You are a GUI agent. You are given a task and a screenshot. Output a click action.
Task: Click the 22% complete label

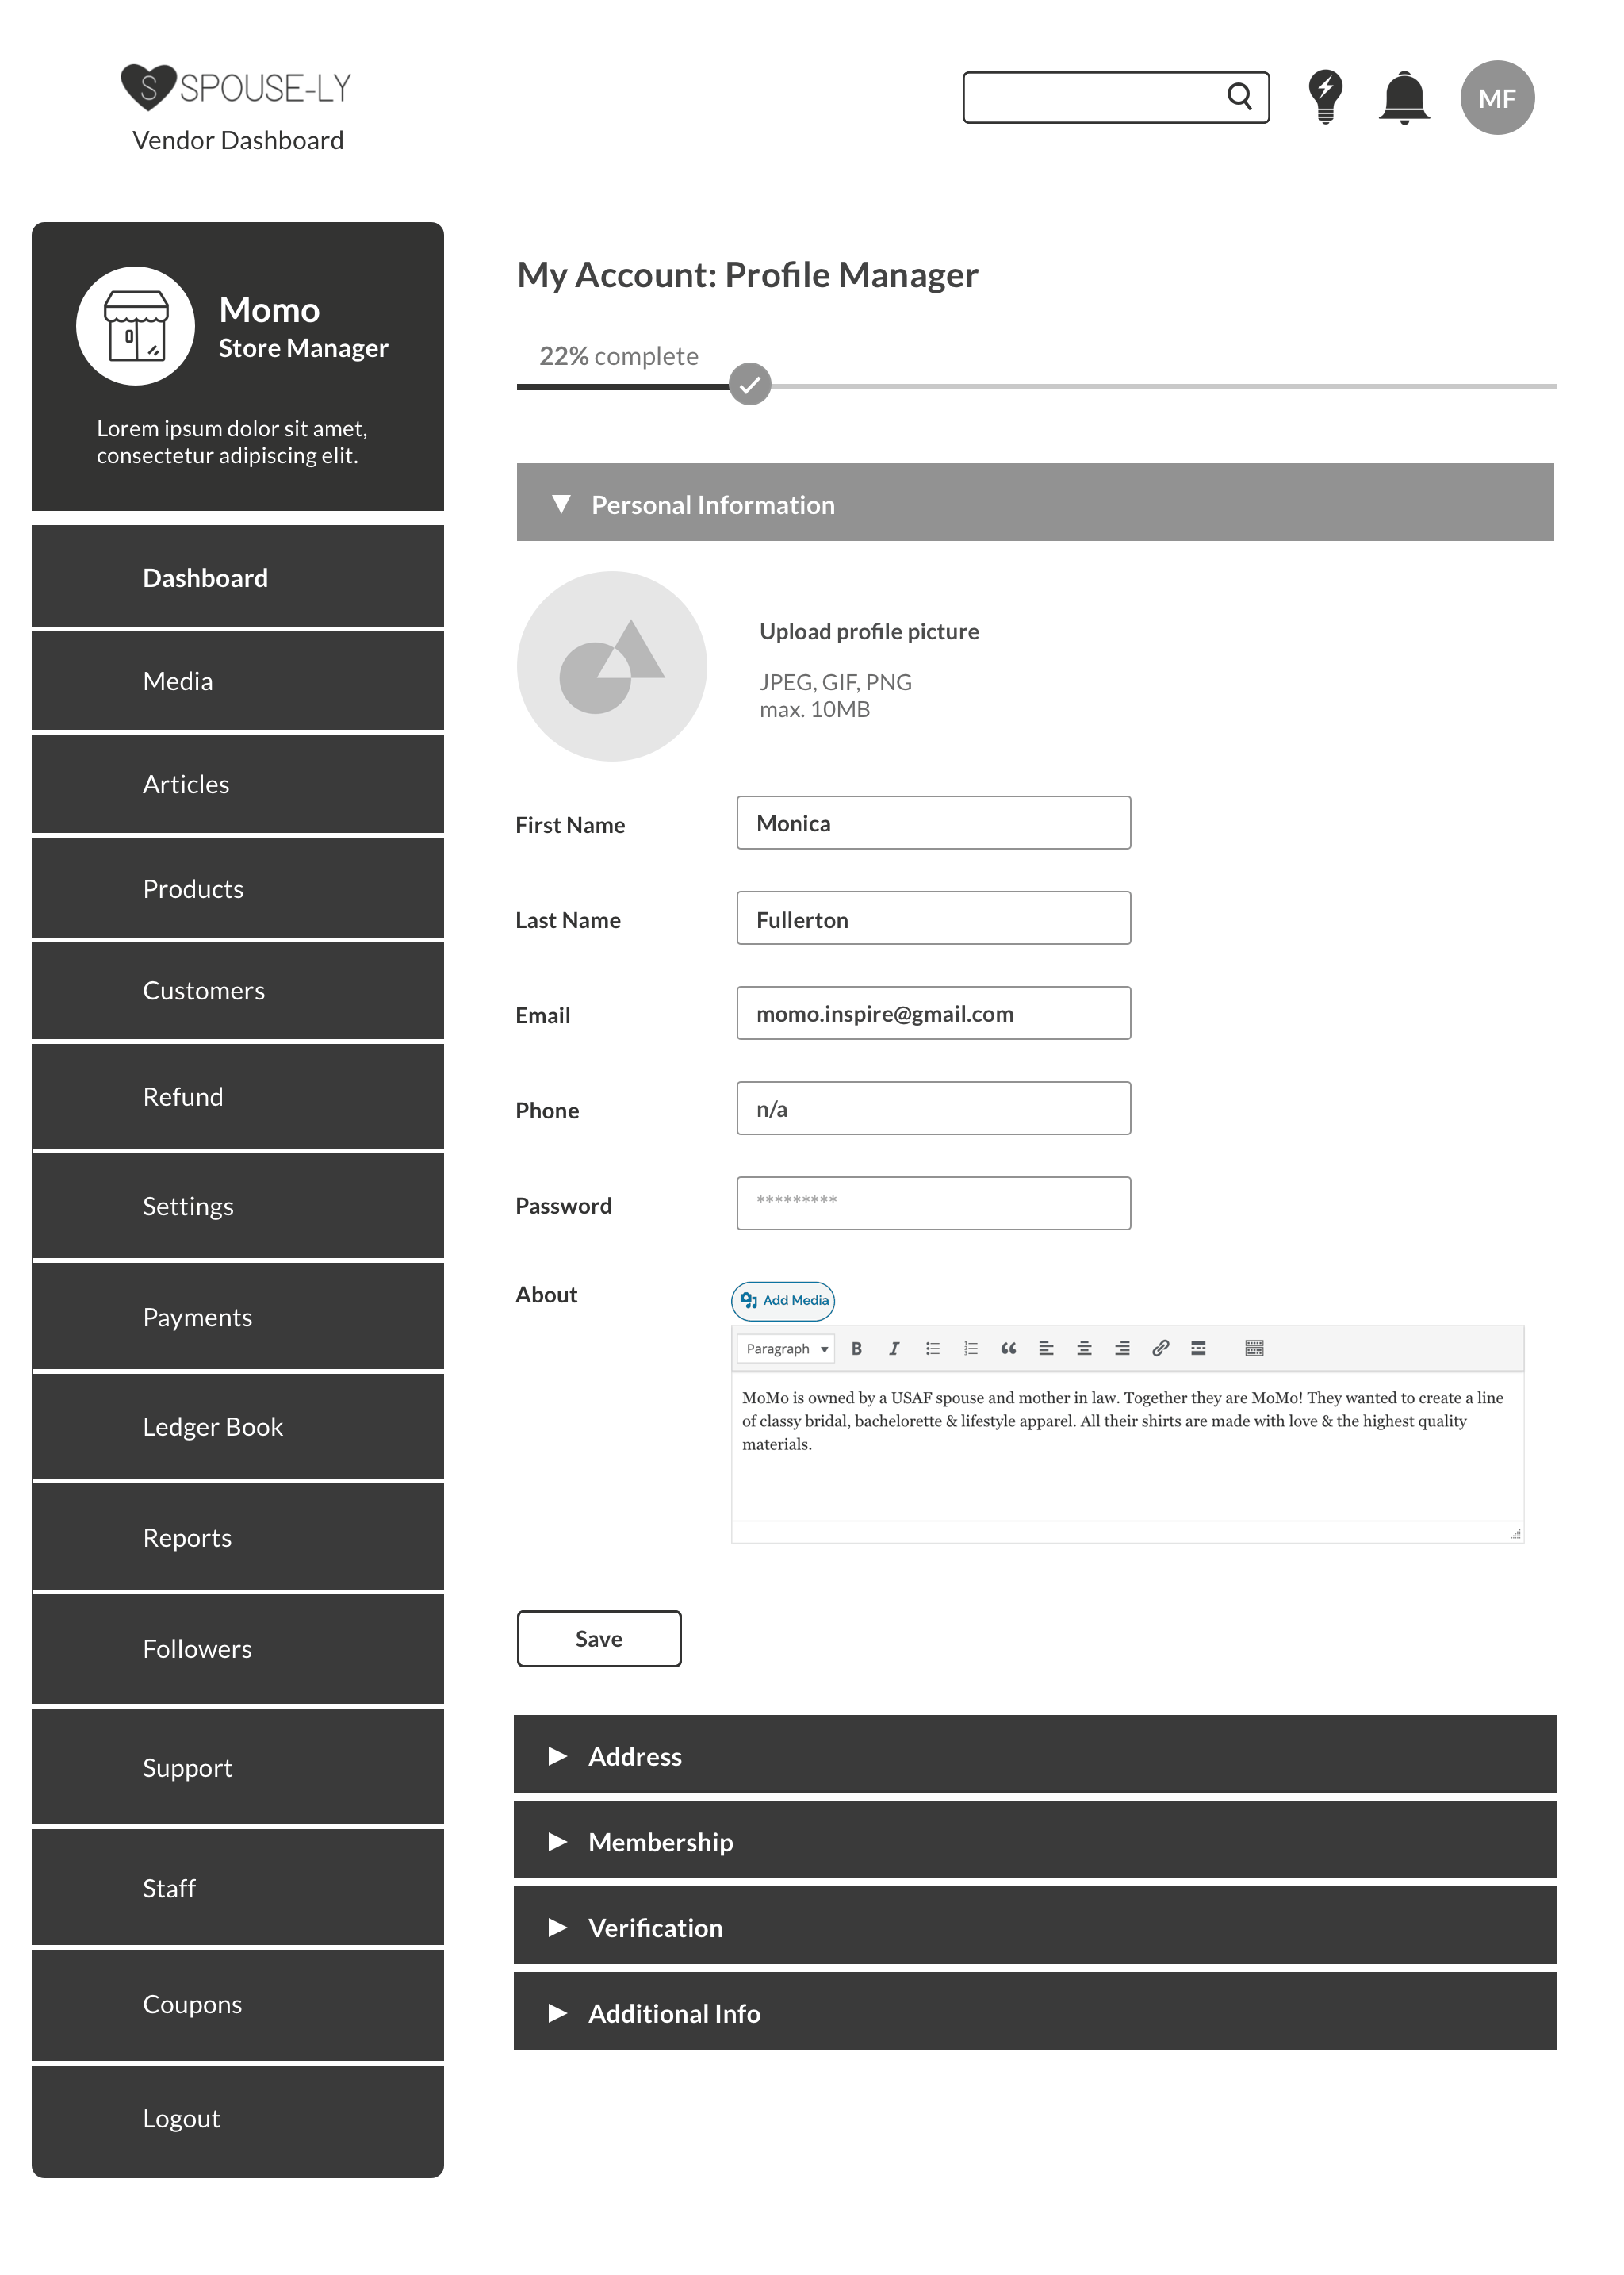[619, 356]
